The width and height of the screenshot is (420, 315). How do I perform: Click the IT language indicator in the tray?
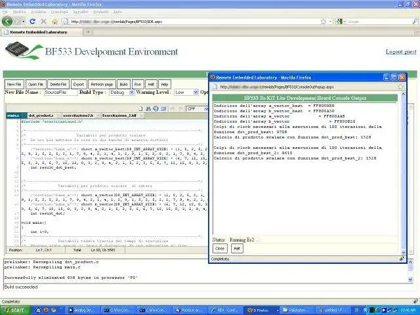click(356, 310)
